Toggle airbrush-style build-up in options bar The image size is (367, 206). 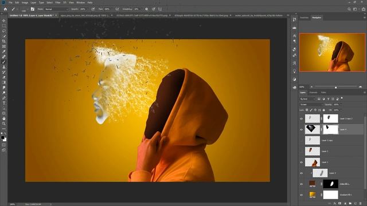(117, 9)
